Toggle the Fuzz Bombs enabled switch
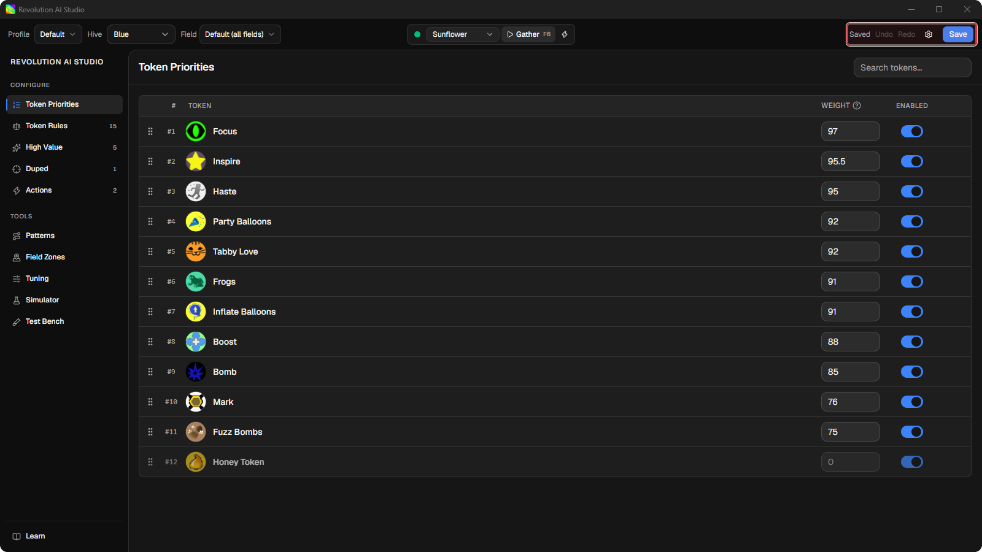982x552 pixels. coord(912,432)
